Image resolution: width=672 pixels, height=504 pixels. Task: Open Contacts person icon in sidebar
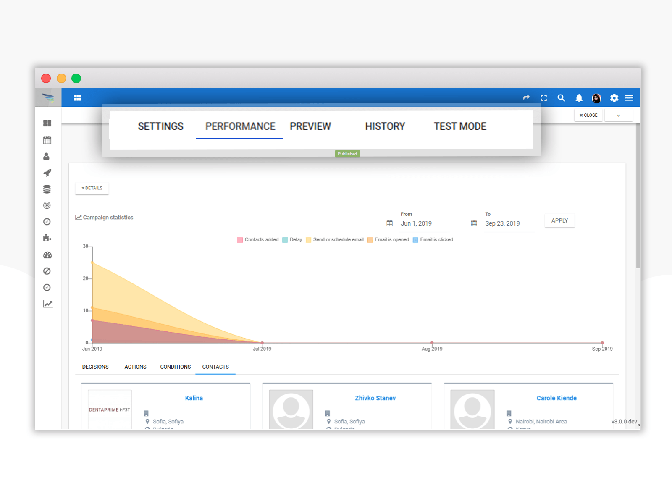pyautogui.click(x=47, y=156)
